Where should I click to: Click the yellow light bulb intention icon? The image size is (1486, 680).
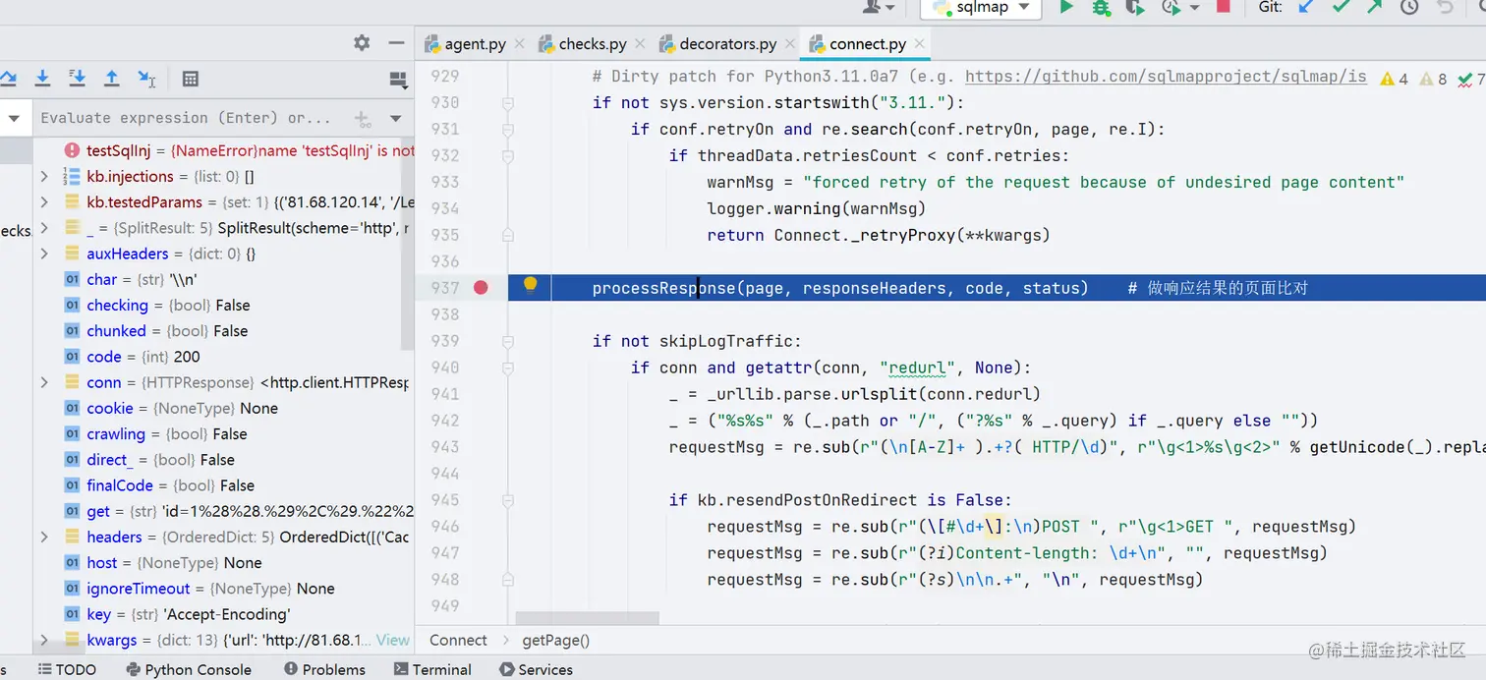531,285
